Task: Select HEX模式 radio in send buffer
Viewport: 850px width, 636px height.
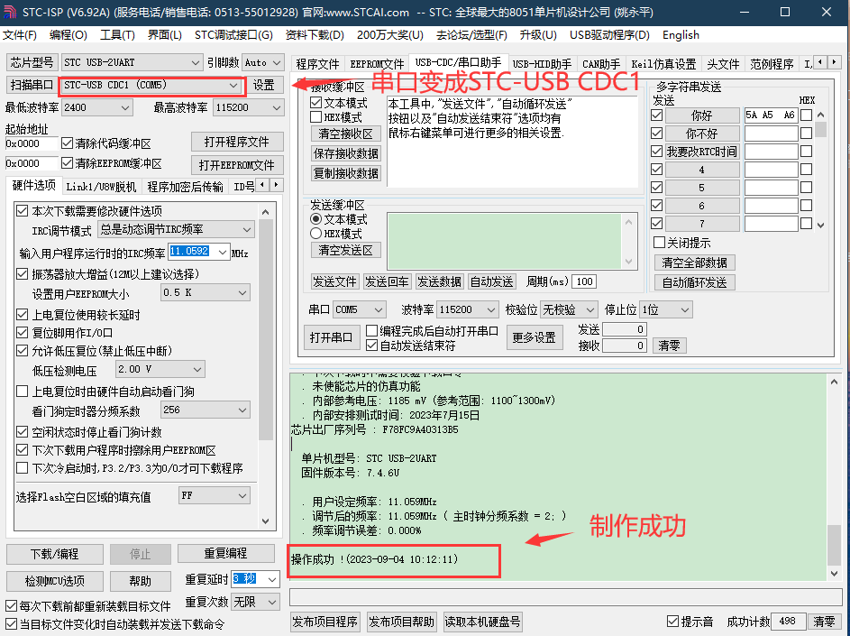Action: point(316,234)
